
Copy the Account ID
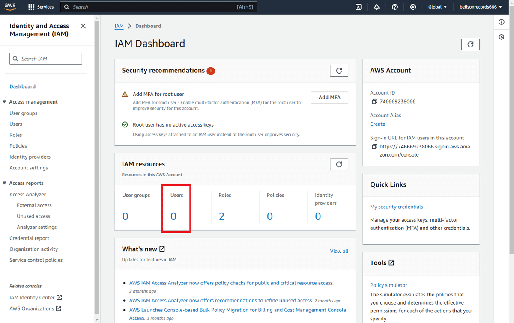(374, 102)
